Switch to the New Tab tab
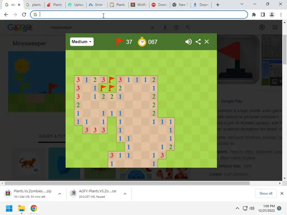Image resolution: width=287 pixels, height=215 pixels. (180, 5)
